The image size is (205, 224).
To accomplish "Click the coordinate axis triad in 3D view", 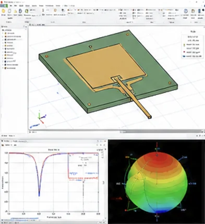I will [41, 117].
